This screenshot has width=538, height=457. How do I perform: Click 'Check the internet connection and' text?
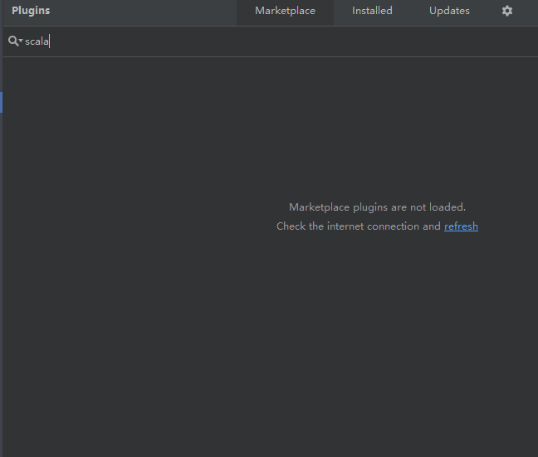pyautogui.click(x=358, y=226)
